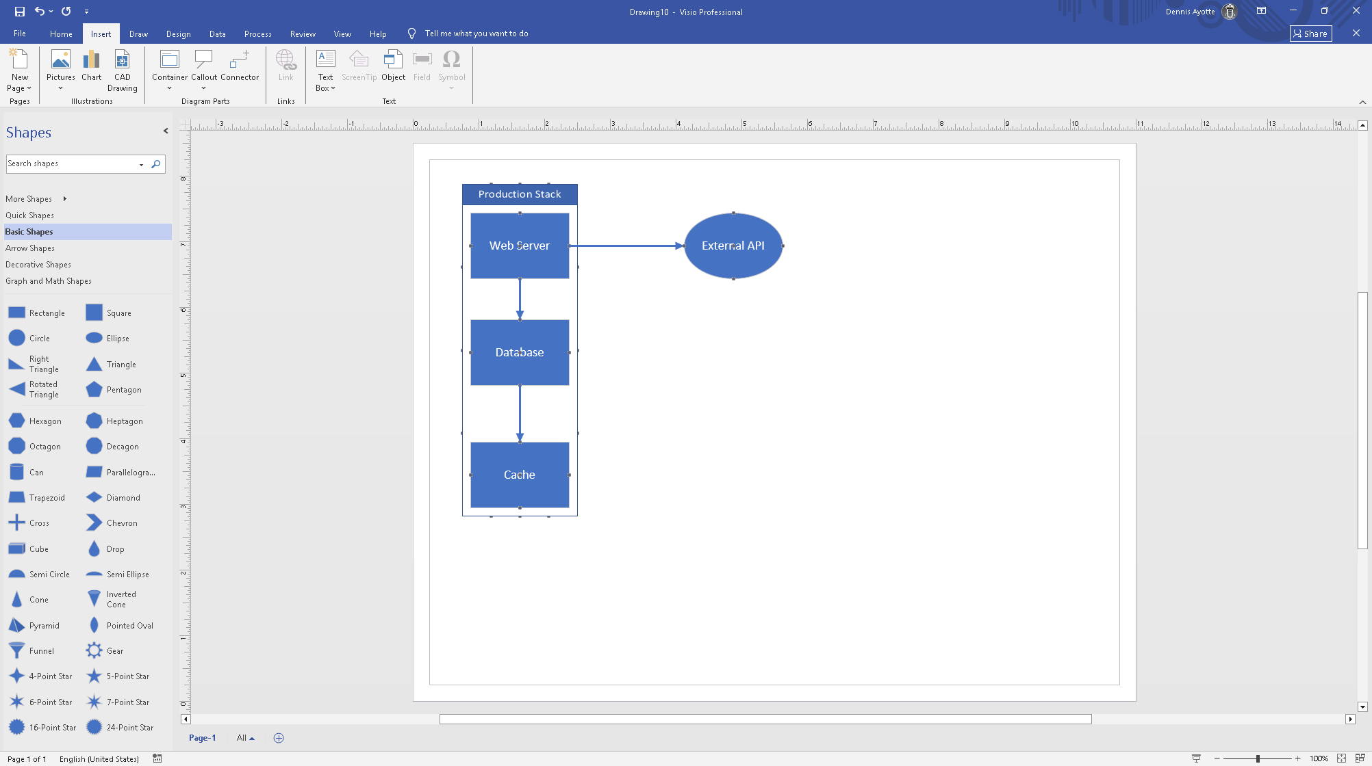Add a new page with plus icon
Screen dimensions: 1372x766
click(279, 738)
